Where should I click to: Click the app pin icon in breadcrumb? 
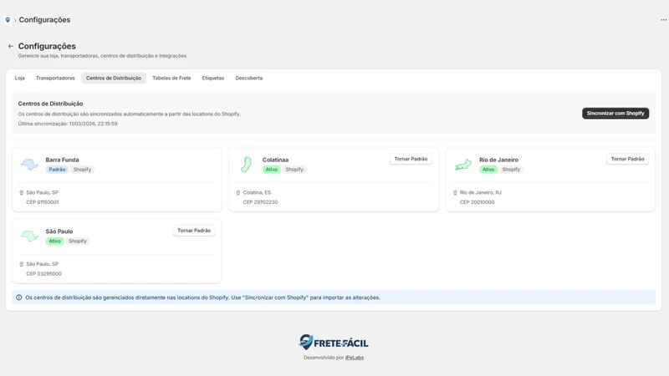[8, 20]
